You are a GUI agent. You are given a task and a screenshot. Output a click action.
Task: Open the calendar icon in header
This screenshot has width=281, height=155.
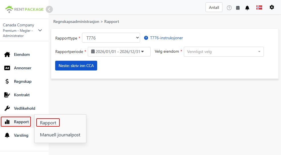(x=238, y=8)
